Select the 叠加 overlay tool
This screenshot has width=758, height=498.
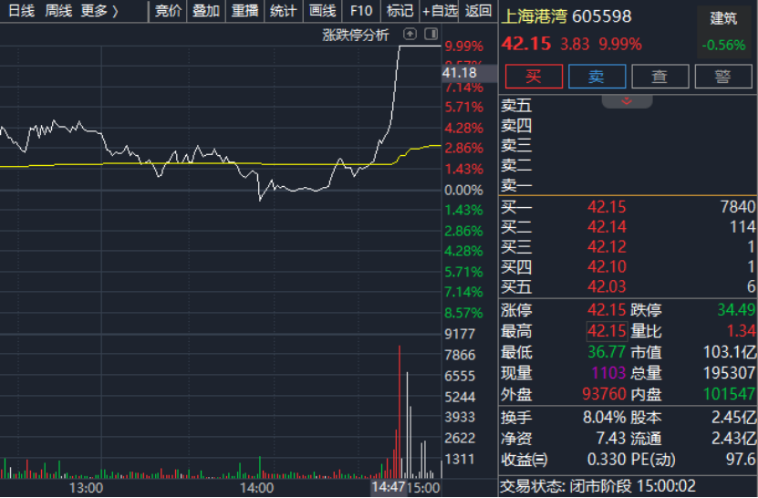click(x=206, y=11)
